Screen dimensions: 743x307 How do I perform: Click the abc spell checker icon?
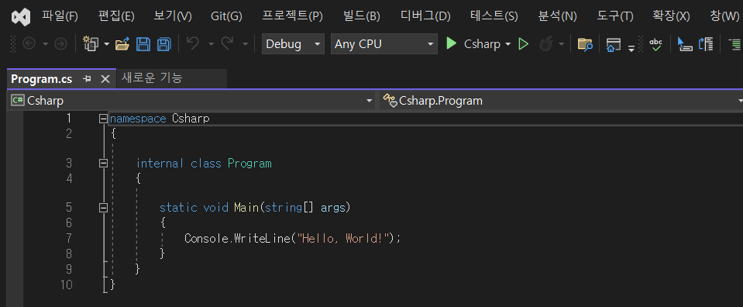(655, 45)
